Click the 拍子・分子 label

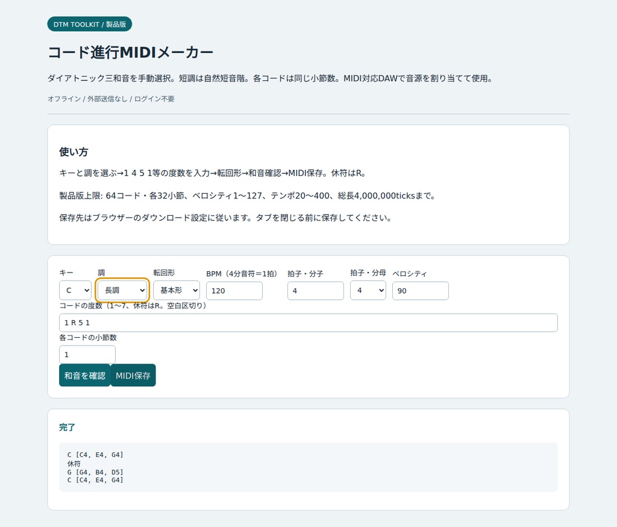pos(305,274)
